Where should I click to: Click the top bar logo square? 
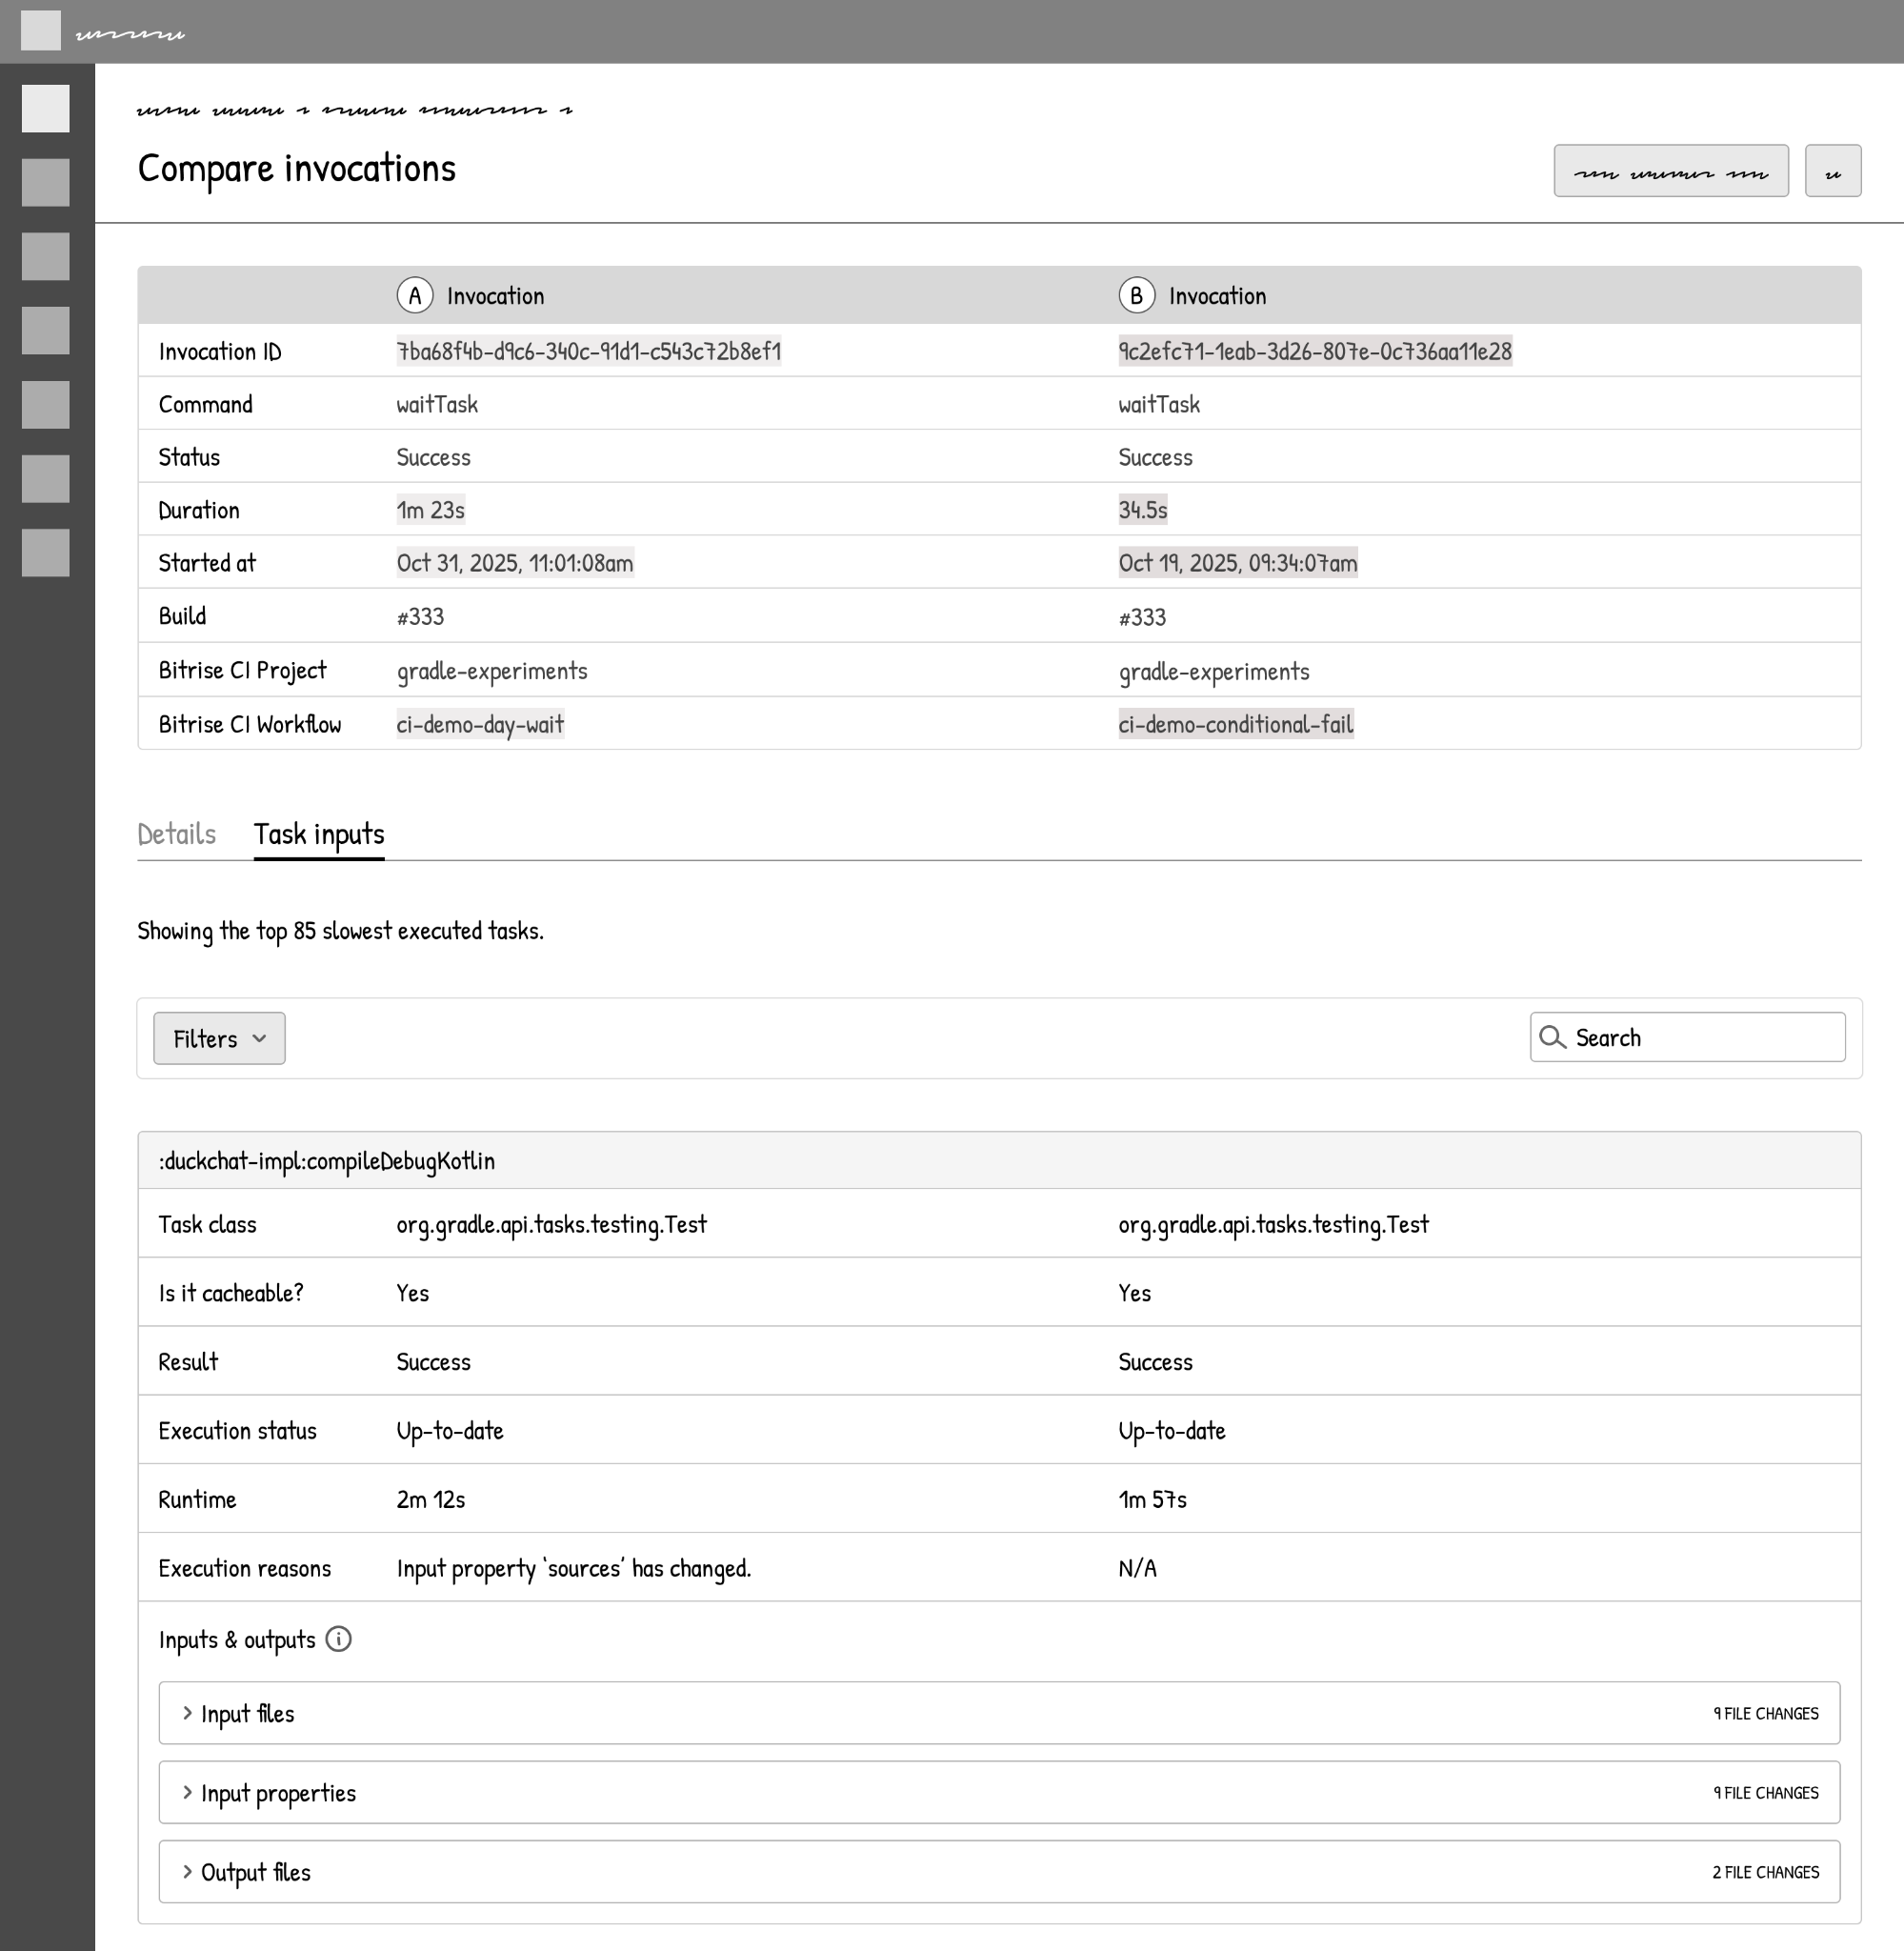point(41,31)
